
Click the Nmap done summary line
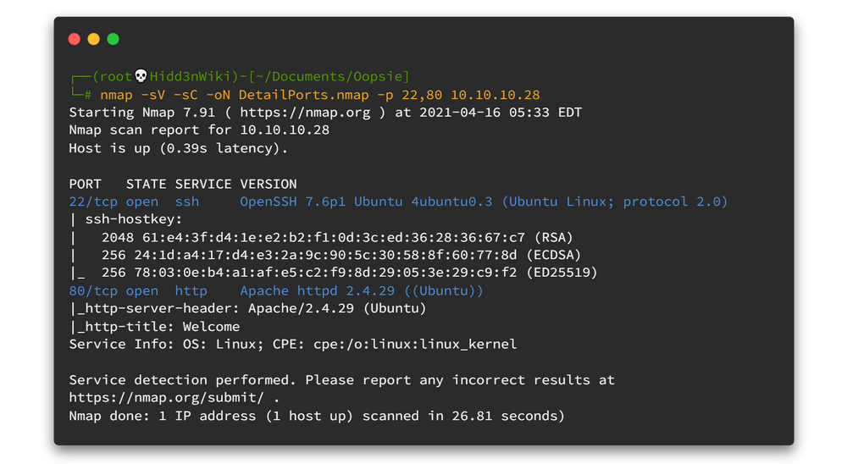[316, 416]
